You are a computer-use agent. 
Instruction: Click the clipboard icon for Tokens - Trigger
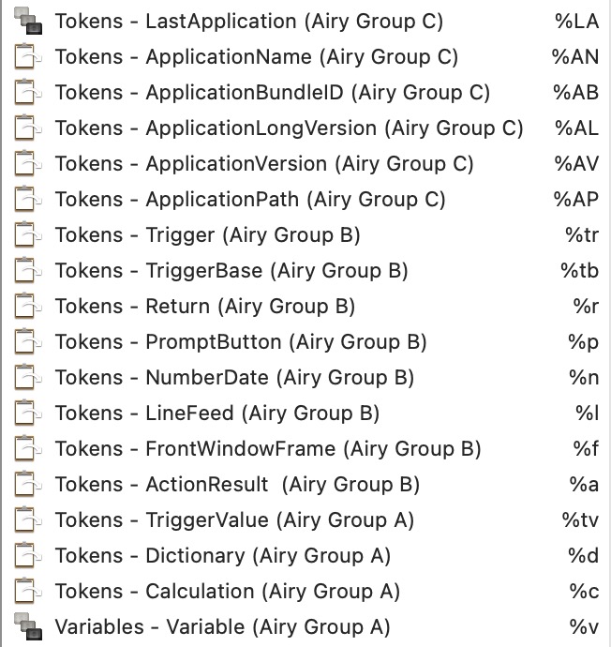click(25, 235)
